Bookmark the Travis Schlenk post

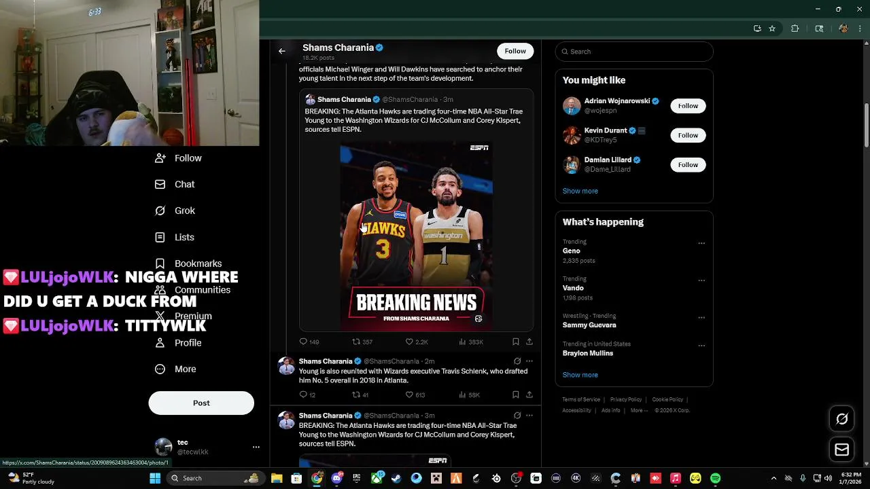point(516,395)
